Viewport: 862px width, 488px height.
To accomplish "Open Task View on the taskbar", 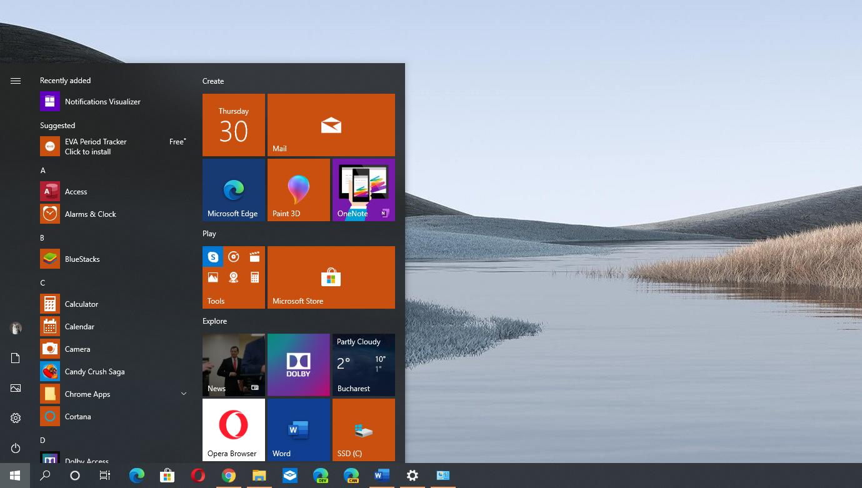I will coord(105,476).
